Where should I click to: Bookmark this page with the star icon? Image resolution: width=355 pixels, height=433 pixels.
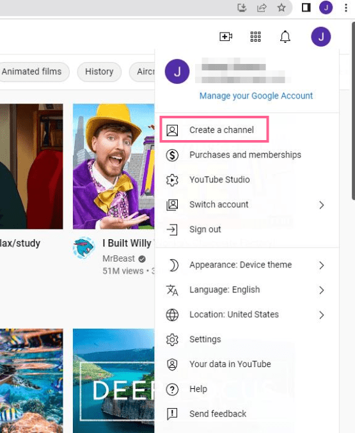281,8
